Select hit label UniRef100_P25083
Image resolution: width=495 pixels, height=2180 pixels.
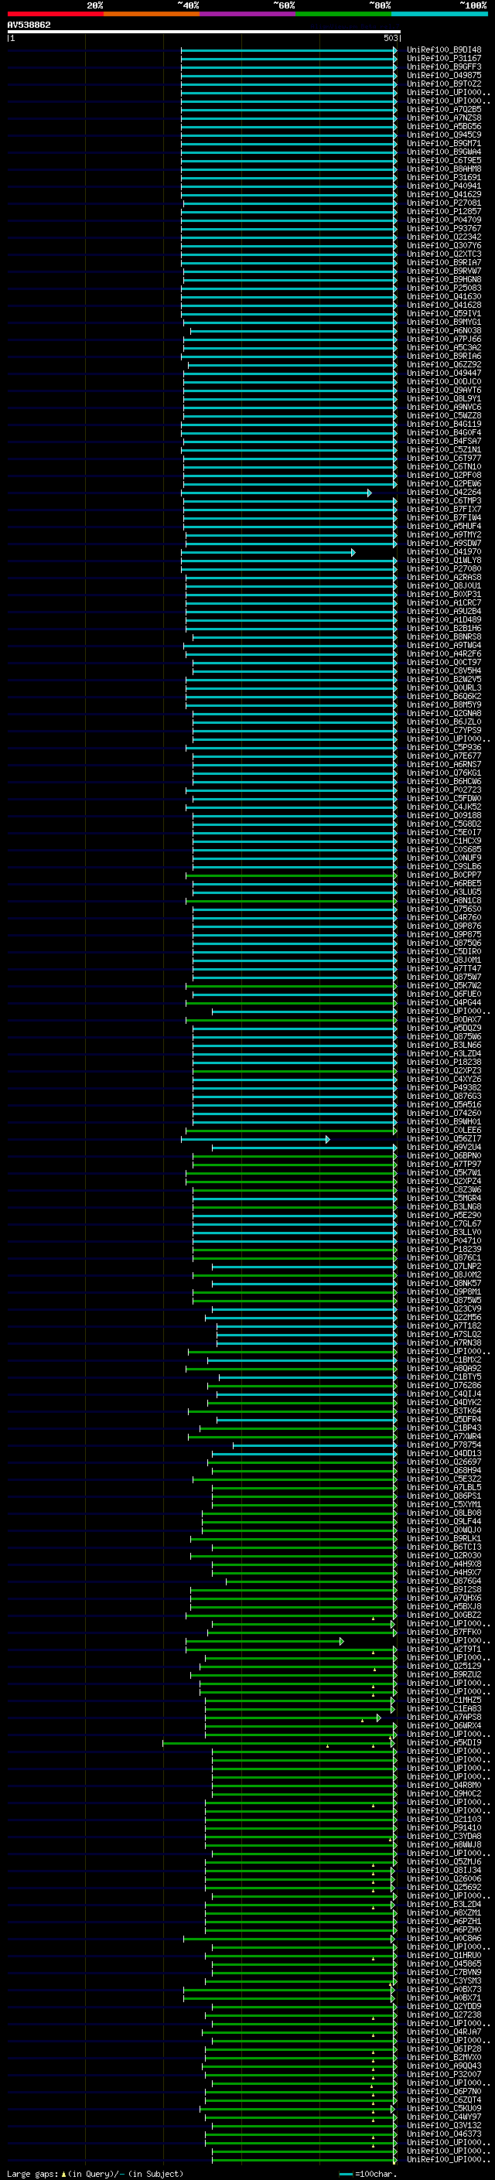pos(444,288)
